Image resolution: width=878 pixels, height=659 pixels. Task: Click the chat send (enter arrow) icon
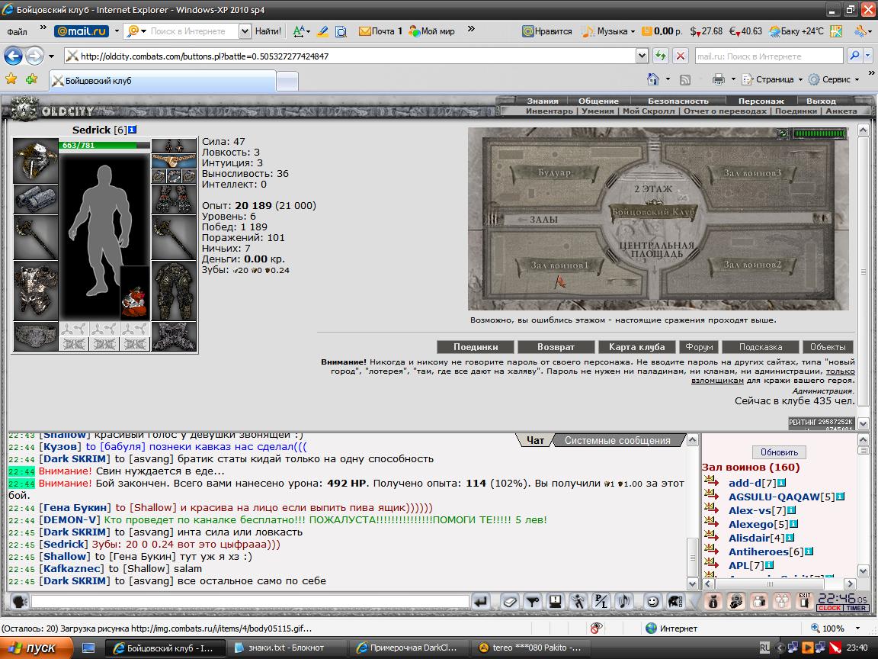480,601
